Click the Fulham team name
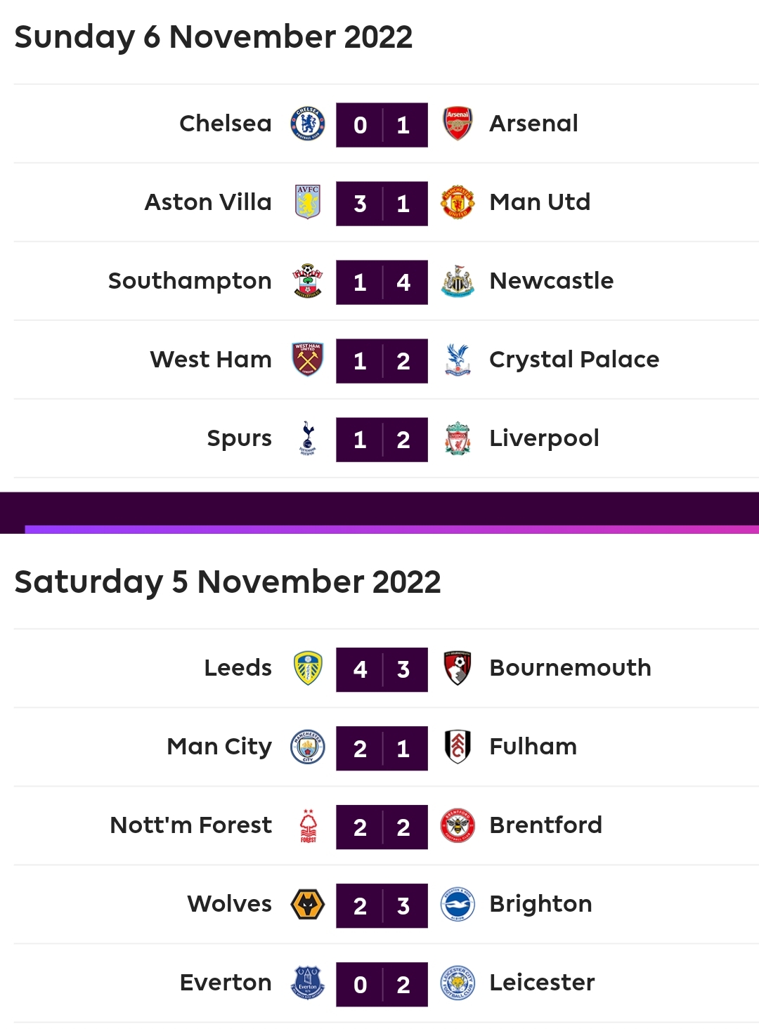The image size is (759, 1029). point(533,747)
